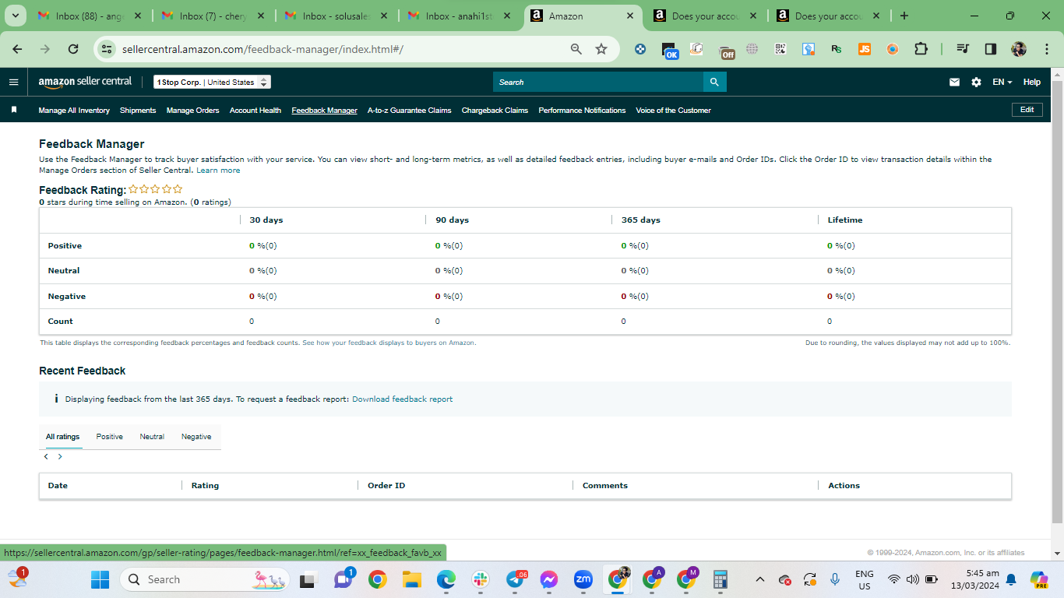Image resolution: width=1064 pixels, height=598 pixels.
Task: Open the media control music icon
Action: click(x=964, y=49)
